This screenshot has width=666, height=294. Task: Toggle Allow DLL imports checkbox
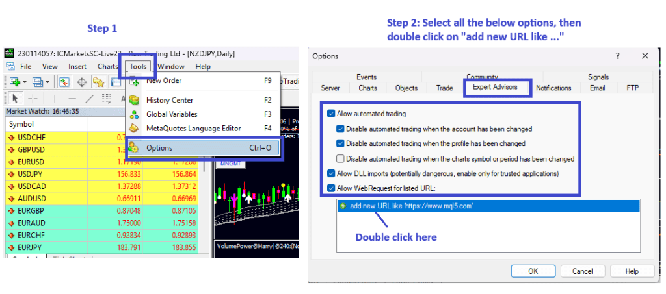pos(332,173)
